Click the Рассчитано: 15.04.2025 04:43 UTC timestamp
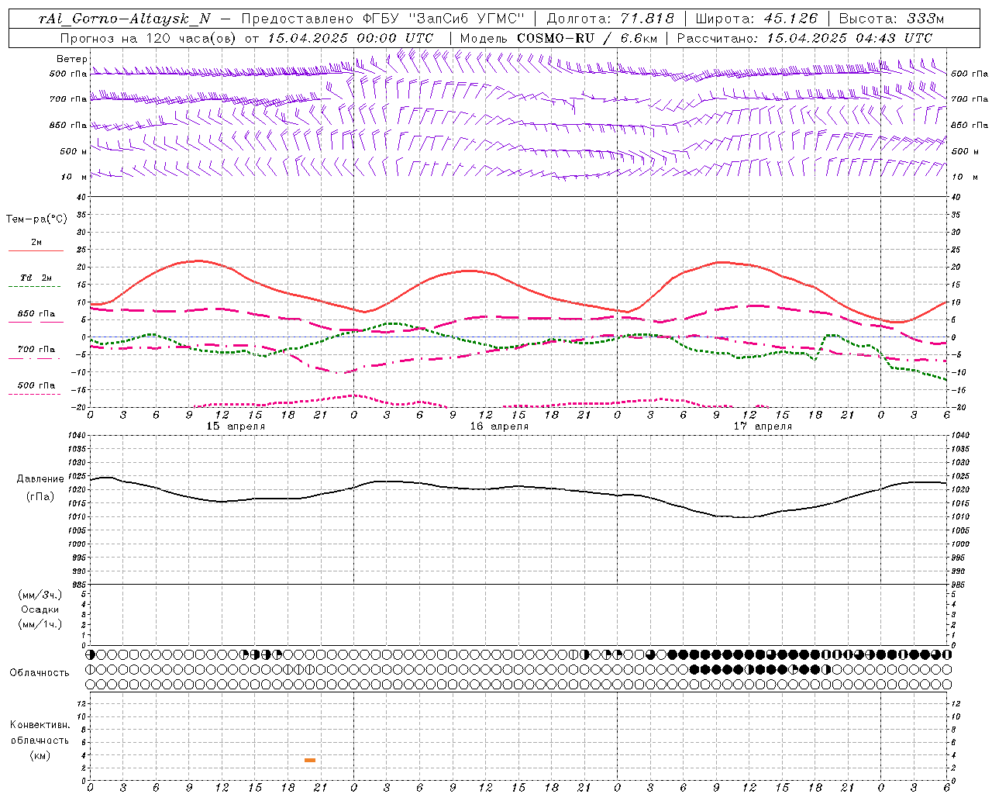Screen dimensions: 992x794 (804, 38)
